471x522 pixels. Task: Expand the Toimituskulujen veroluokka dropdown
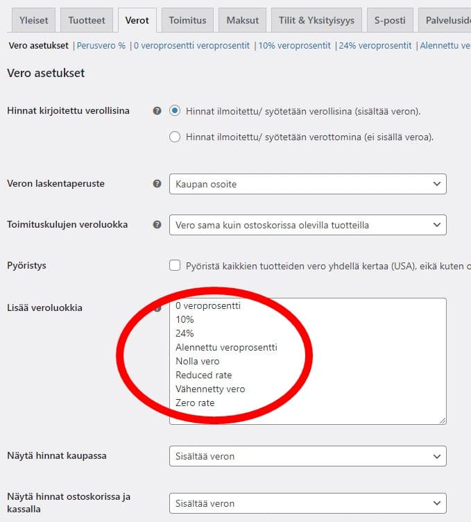point(307,225)
